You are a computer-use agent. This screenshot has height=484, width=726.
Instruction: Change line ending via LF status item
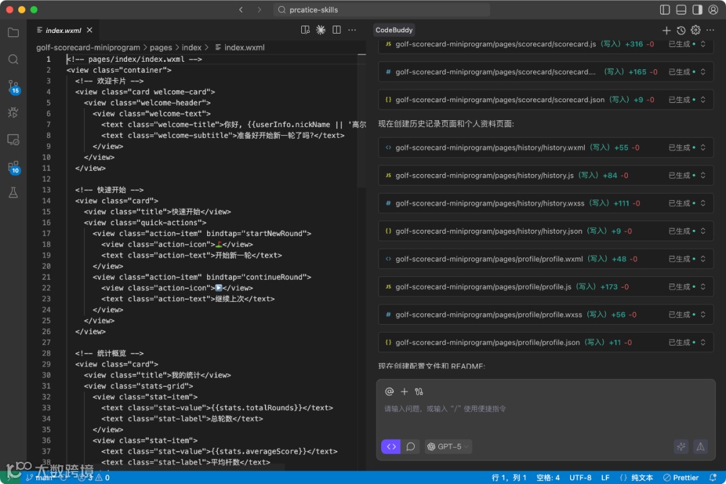tap(605, 477)
